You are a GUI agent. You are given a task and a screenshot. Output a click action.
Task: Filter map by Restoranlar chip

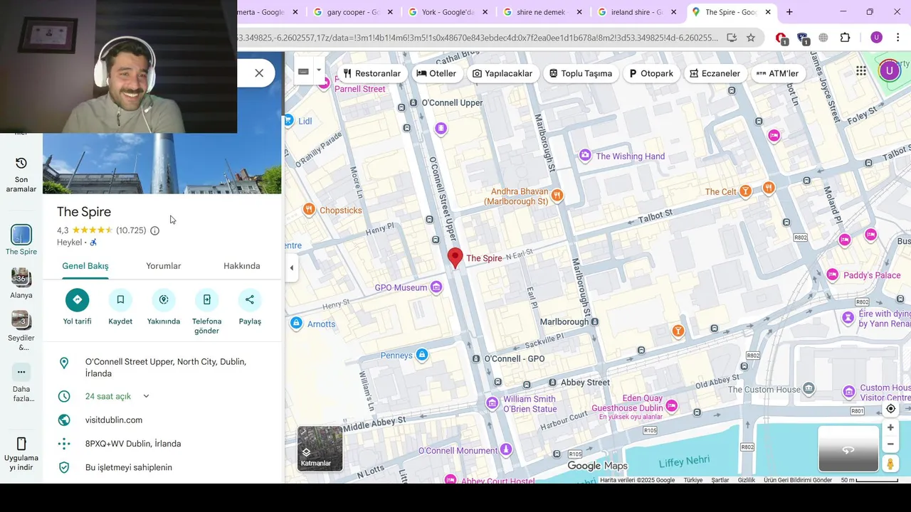tap(372, 73)
